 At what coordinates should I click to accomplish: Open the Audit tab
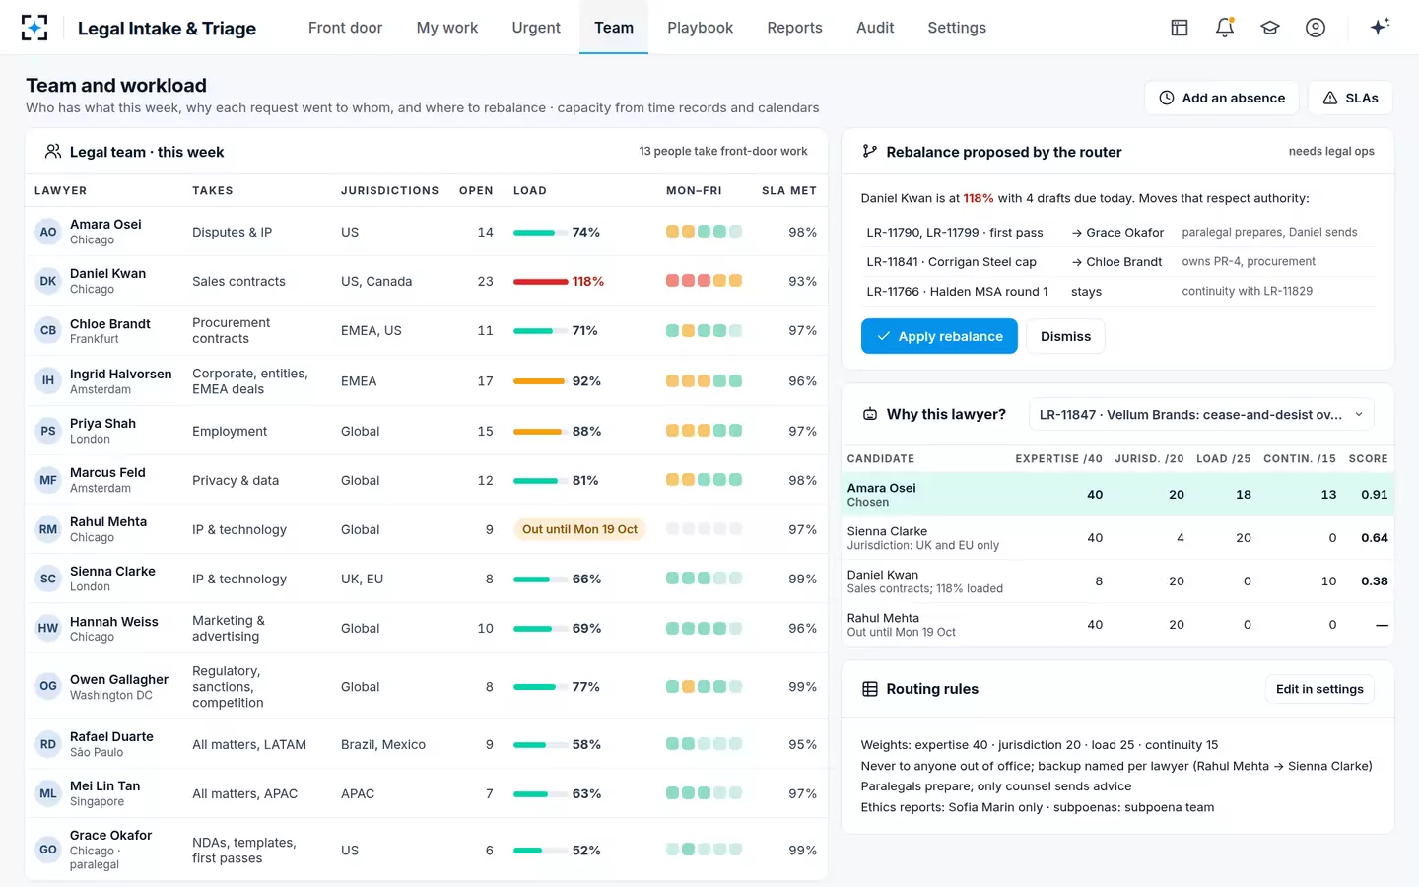click(875, 28)
